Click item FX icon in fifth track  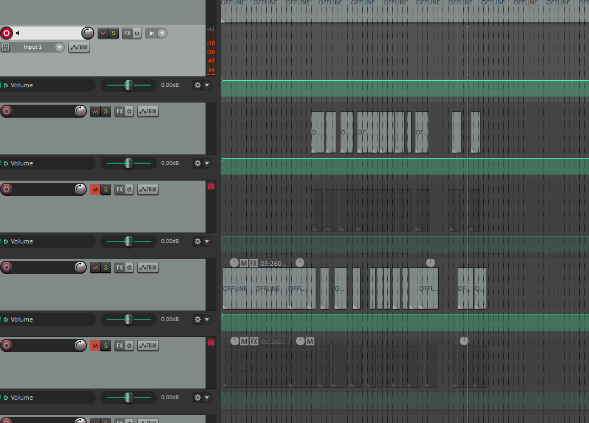254,341
